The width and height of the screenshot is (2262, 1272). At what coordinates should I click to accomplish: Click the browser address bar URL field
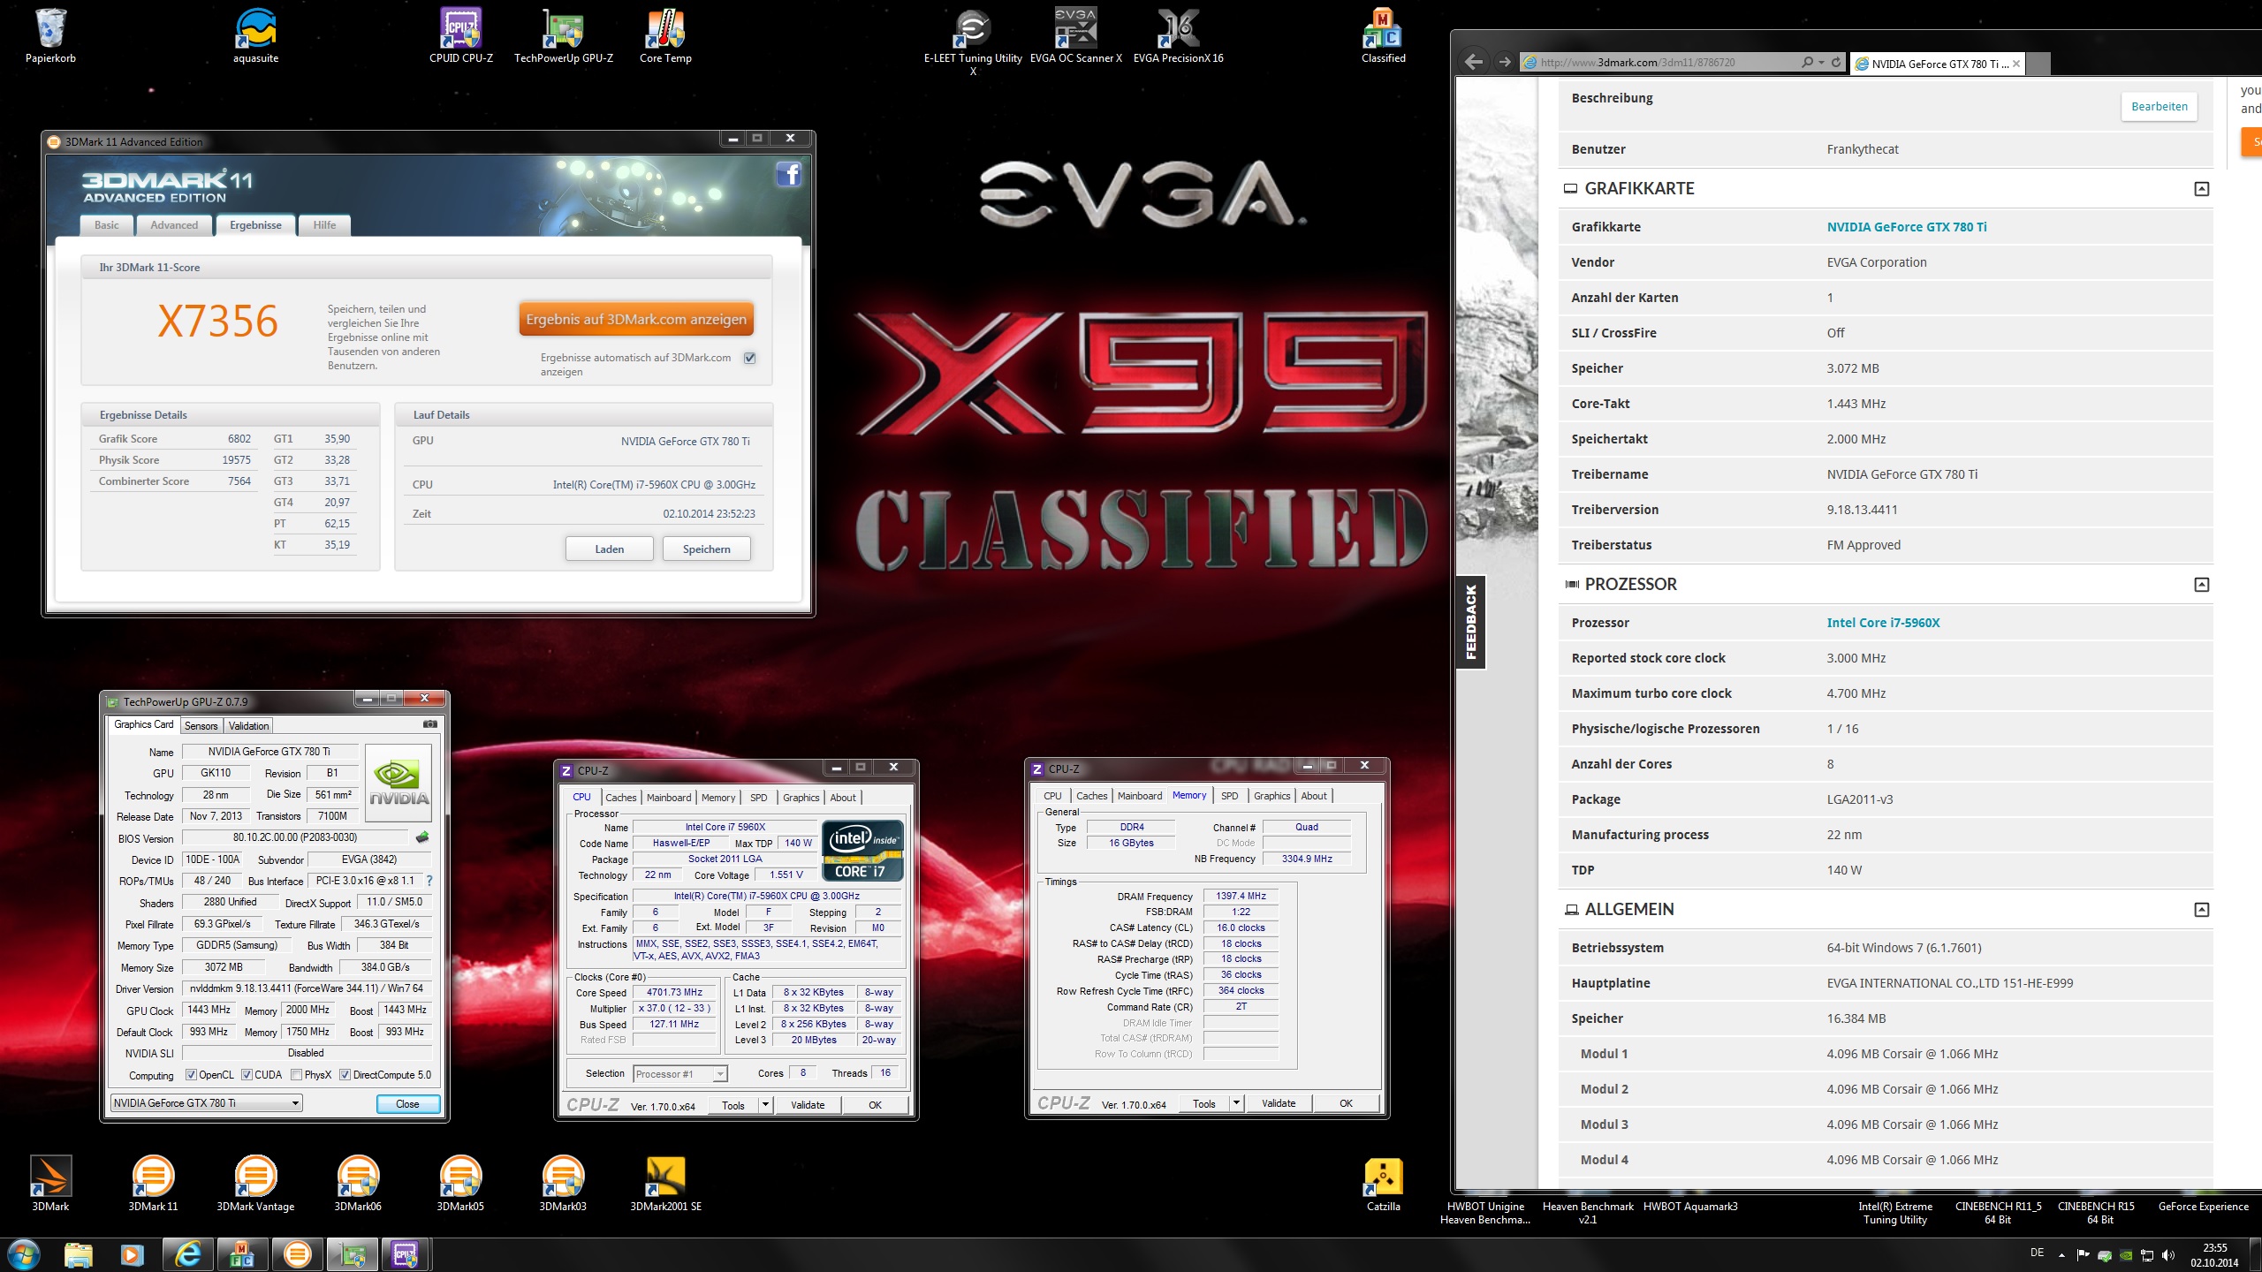1661,62
